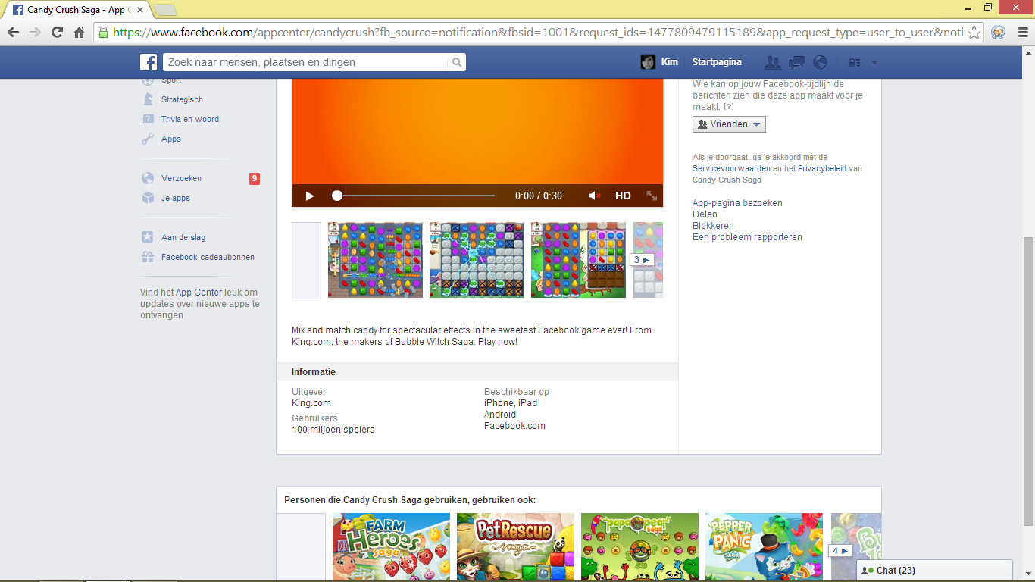Select the Candy Crush Saga browser tab
The height and width of the screenshot is (582, 1035).
click(79, 10)
